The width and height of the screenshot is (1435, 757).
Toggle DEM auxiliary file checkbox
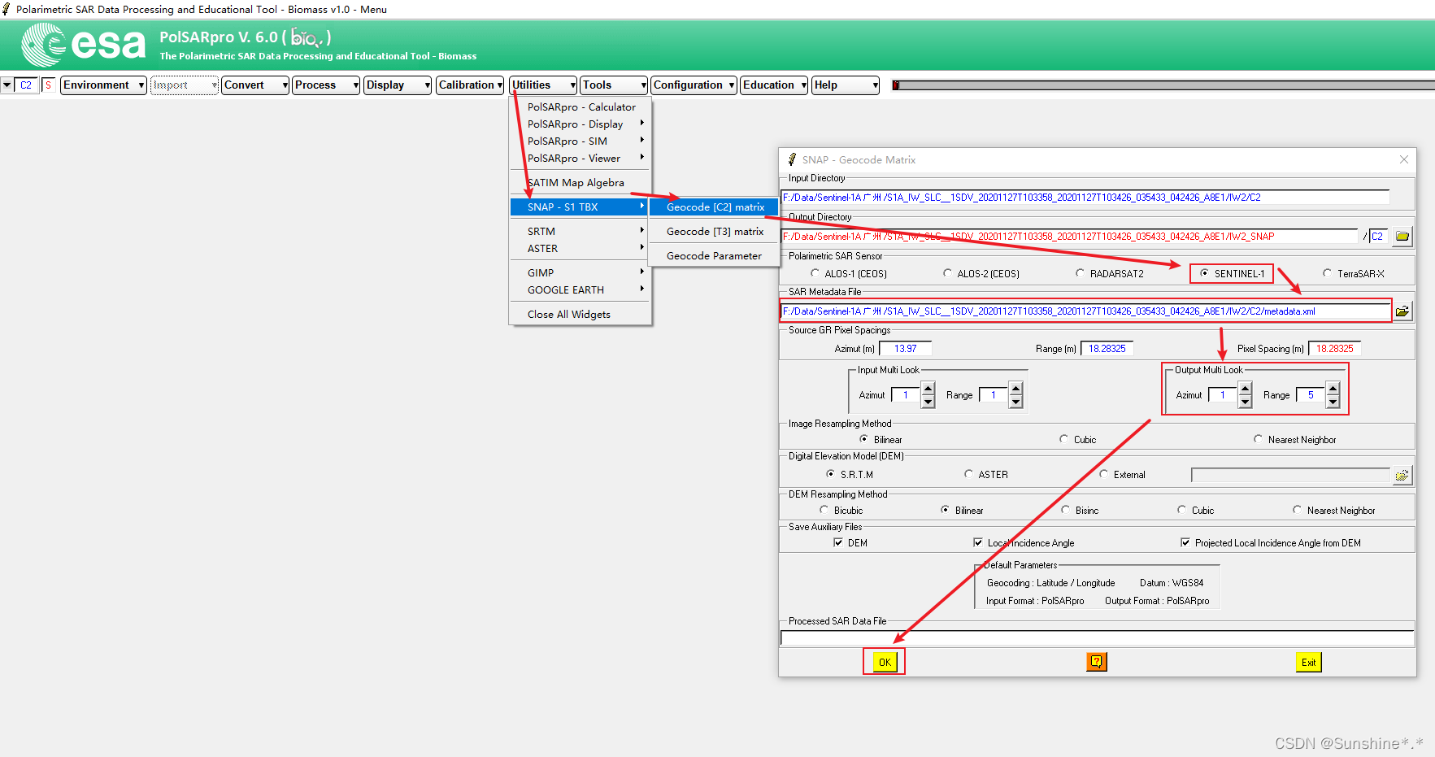tap(838, 542)
